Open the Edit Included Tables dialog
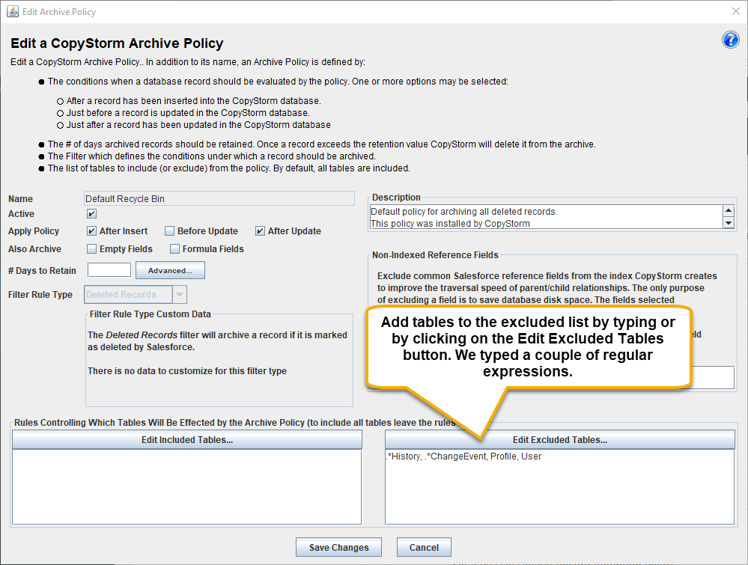The height and width of the screenshot is (565, 748). [x=187, y=439]
